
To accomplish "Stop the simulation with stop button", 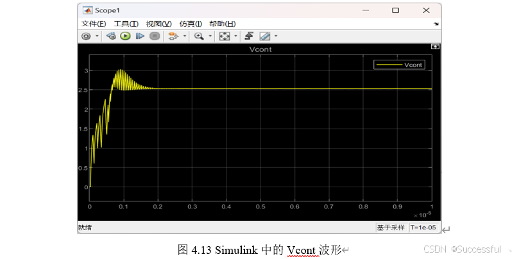I will point(154,37).
